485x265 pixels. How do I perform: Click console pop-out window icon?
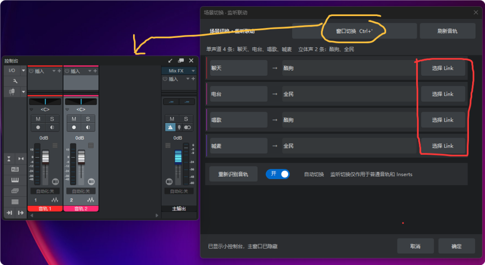(x=181, y=61)
